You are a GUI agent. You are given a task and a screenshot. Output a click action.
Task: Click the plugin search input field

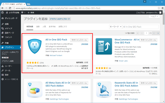click(140, 27)
